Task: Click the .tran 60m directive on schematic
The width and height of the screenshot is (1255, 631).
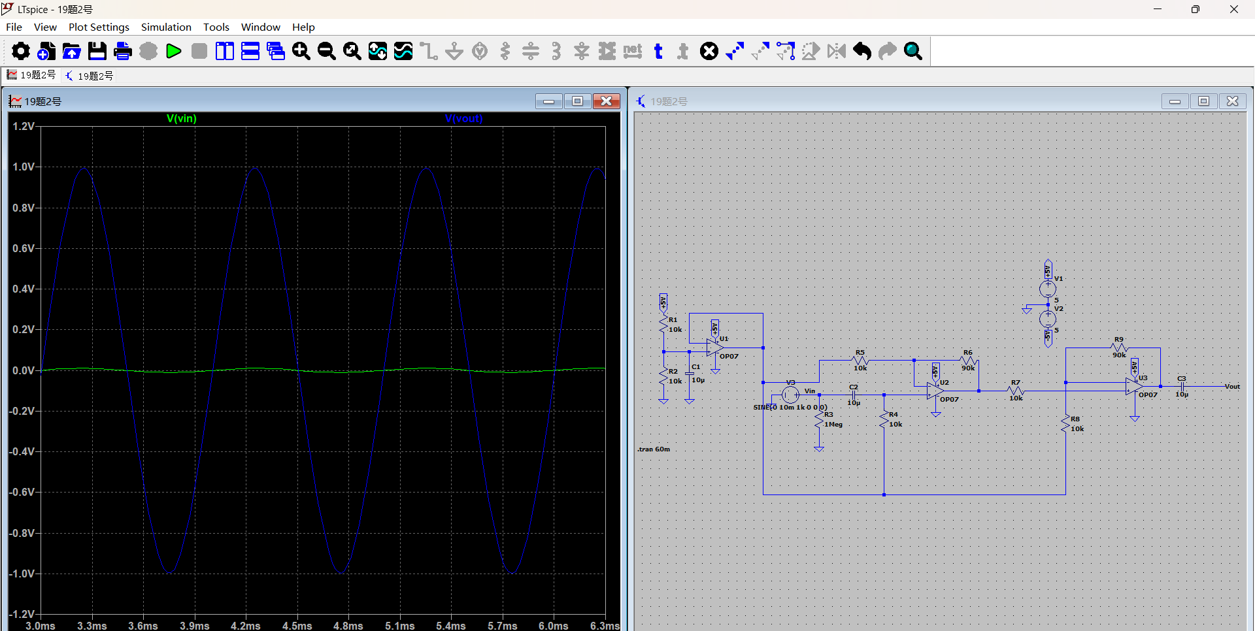Action: 654,449
